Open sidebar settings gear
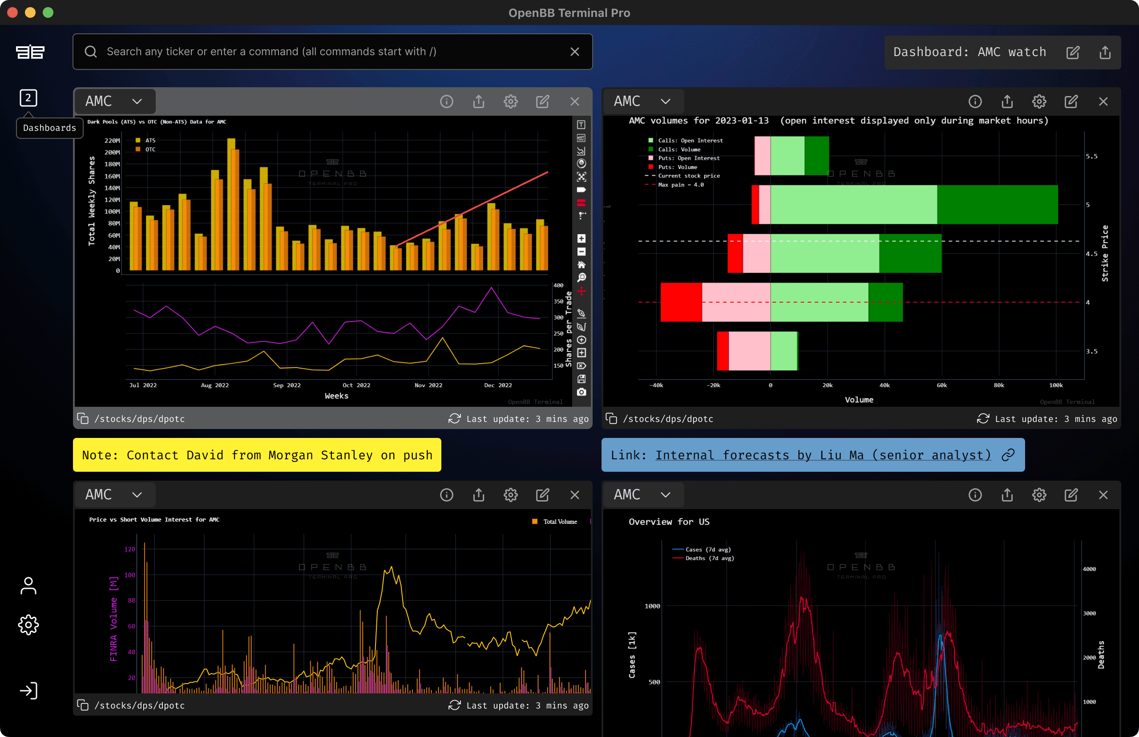This screenshot has height=737, width=1139. [x=28, y=624]
